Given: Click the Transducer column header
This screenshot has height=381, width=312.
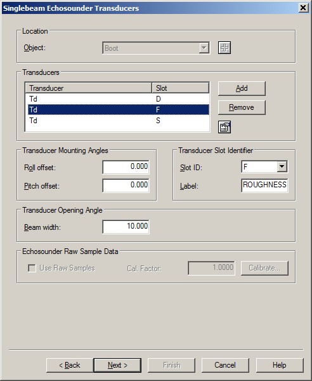Looking at the screenshot, I should 88,88.
